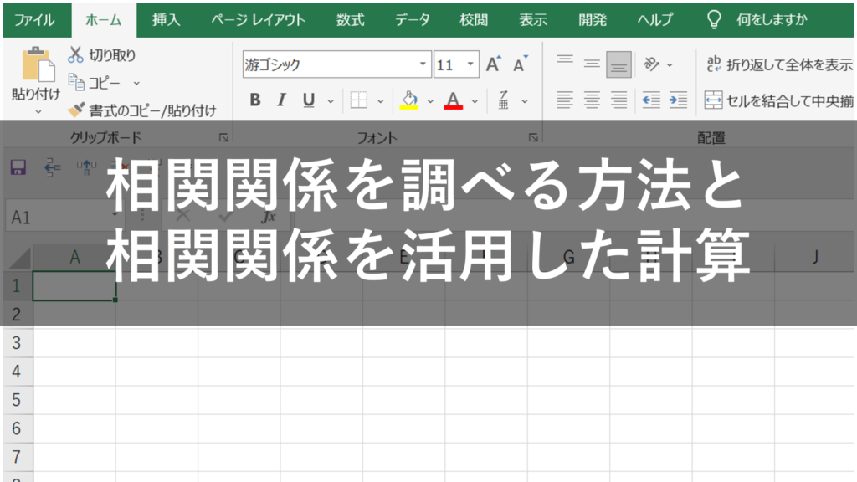857x482 pixels.
Task: Select cell A4 in the worksheet
Action: point(74,372)
